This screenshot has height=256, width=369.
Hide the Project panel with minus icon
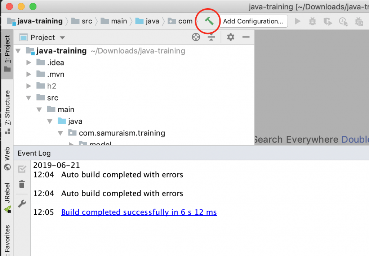click(246, 37)
